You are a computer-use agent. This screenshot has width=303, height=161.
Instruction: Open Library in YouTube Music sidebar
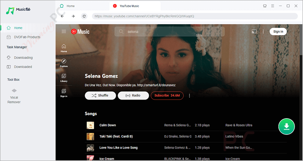point(64,78)
